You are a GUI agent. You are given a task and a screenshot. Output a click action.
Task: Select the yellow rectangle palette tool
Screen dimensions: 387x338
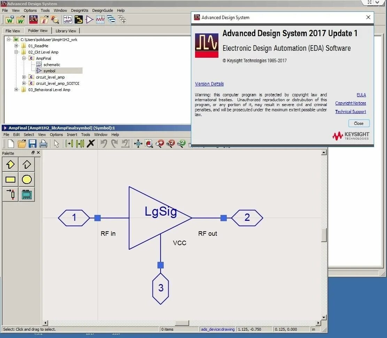click(10, 179)
